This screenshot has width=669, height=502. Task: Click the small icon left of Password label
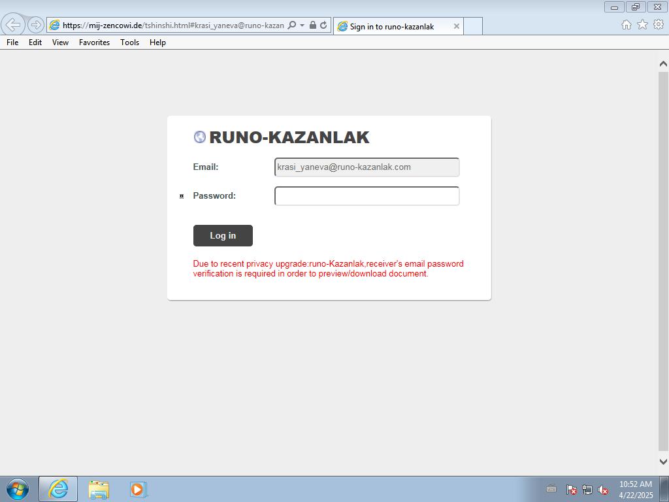[182, 196]
